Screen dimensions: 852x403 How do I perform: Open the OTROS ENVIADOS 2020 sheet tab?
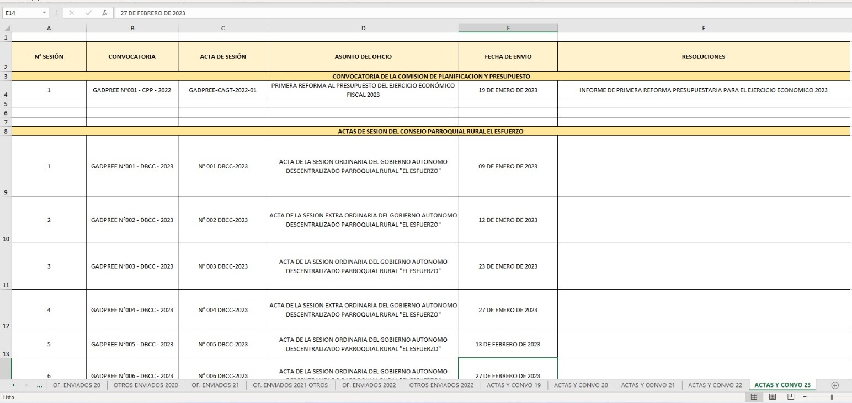pos(146,385)
